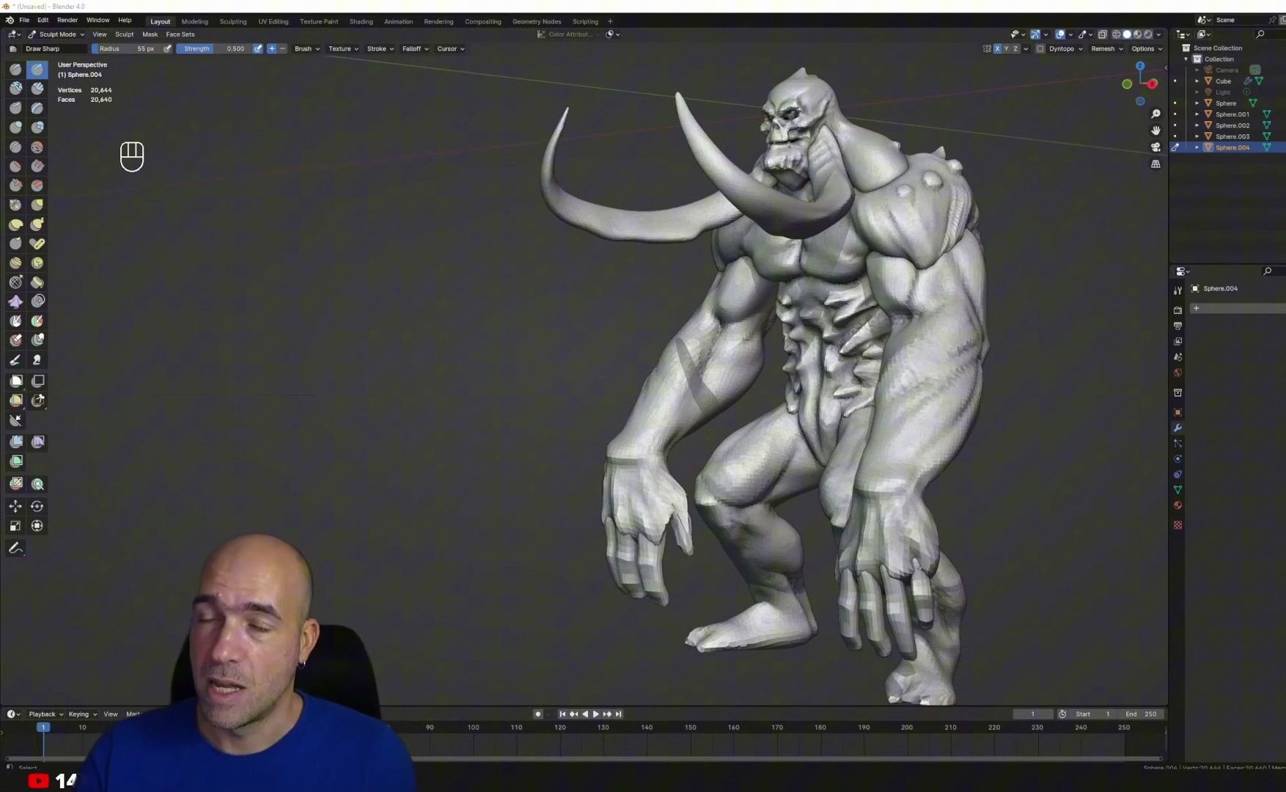Adjust the brush Radius slider
The image size is (1286, 792).
point(126,49)
